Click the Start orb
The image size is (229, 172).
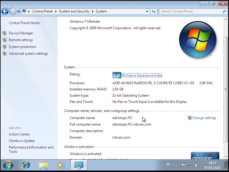coord(8,165)
